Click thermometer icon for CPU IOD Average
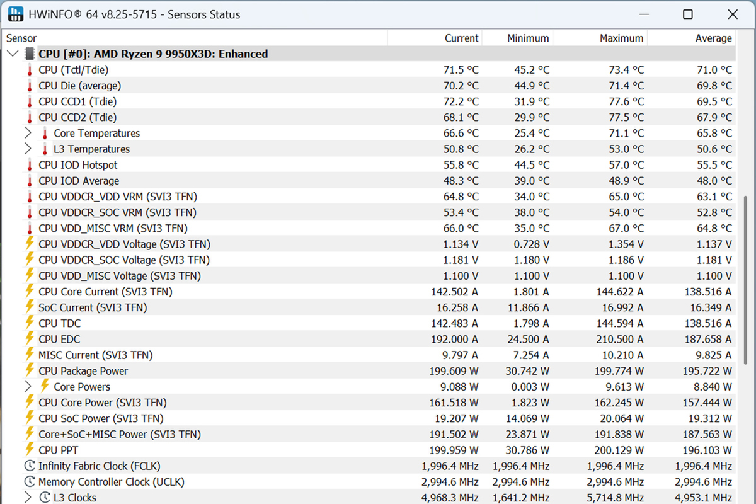The image size is (756, 504). point(29,181)
